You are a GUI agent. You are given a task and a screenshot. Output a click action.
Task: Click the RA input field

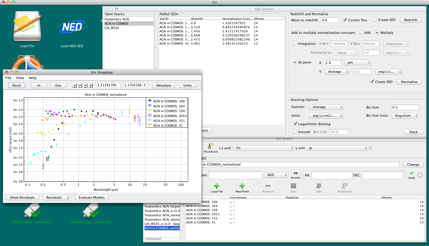point(332,175)
